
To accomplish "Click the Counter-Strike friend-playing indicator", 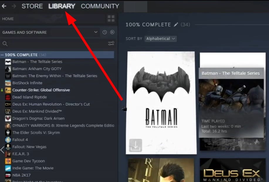I will 2,90.
